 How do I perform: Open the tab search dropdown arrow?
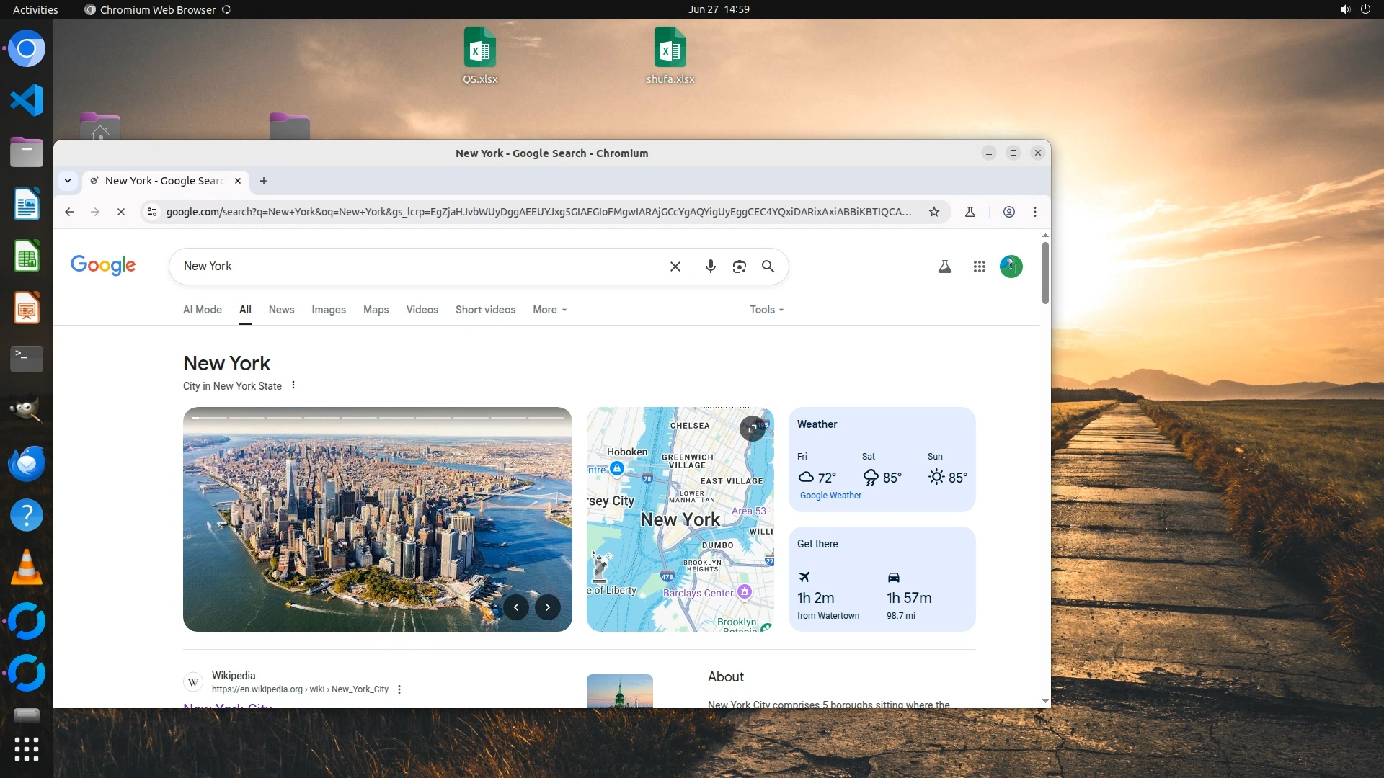pos(68,181)
